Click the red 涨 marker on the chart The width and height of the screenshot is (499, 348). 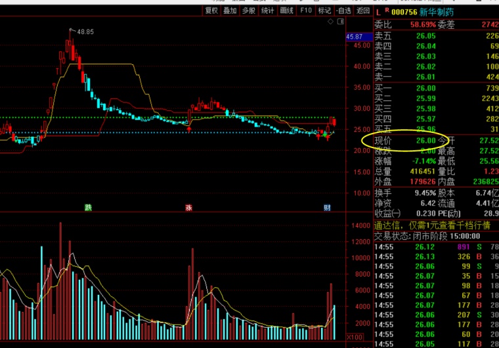[189, 207]
